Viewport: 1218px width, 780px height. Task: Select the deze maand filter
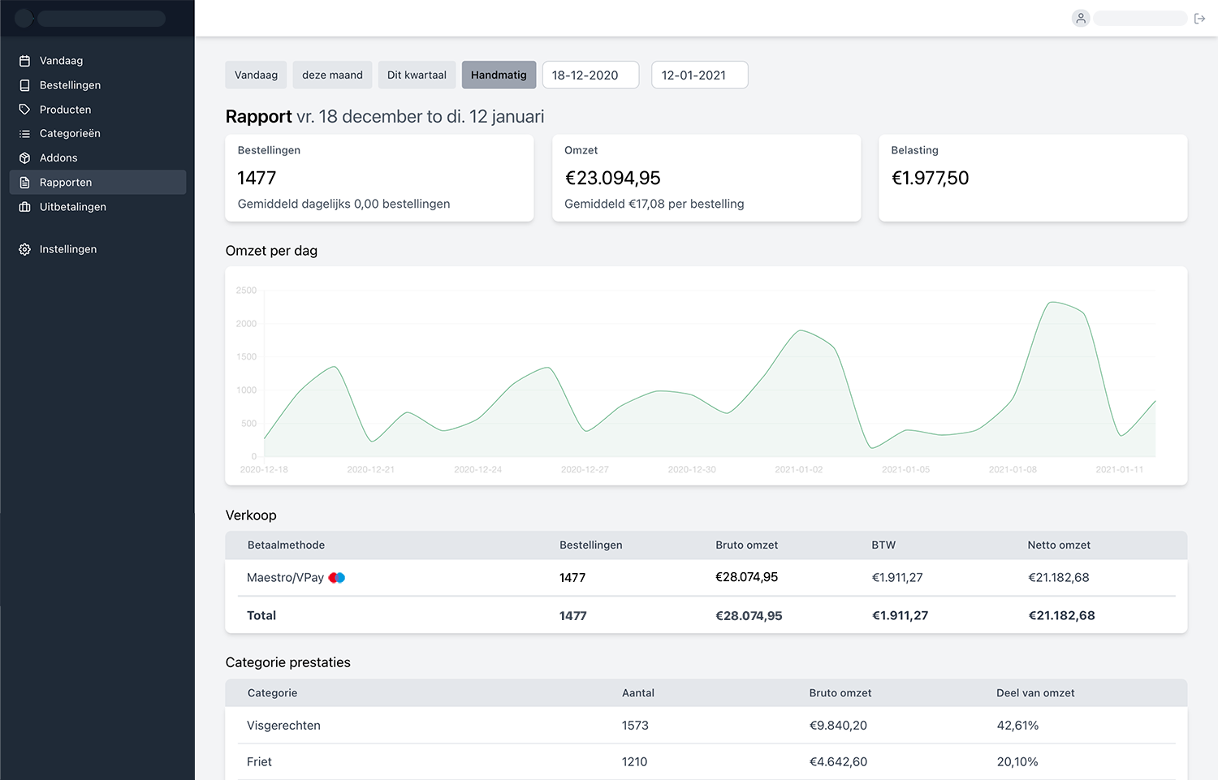pyautogui.click(x=332, y=75)
